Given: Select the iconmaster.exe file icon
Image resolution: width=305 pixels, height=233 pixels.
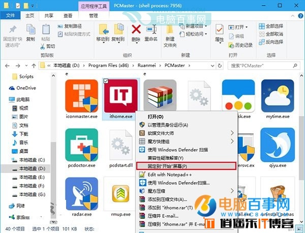Looking at the screenshot, I should pyautogui.click(x=82, y=96).
